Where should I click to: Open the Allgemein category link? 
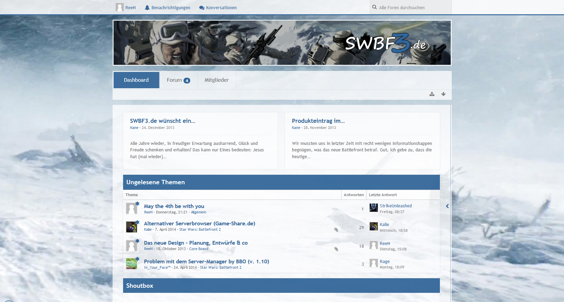tap(198, 212)
